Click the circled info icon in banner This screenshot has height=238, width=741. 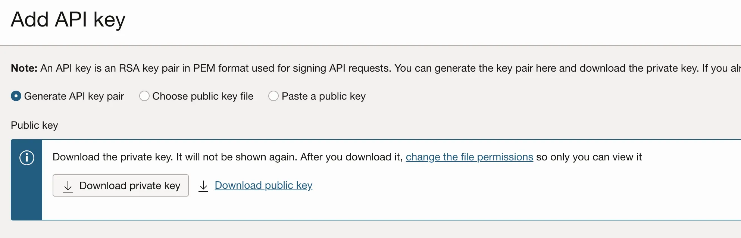point(27,157)
